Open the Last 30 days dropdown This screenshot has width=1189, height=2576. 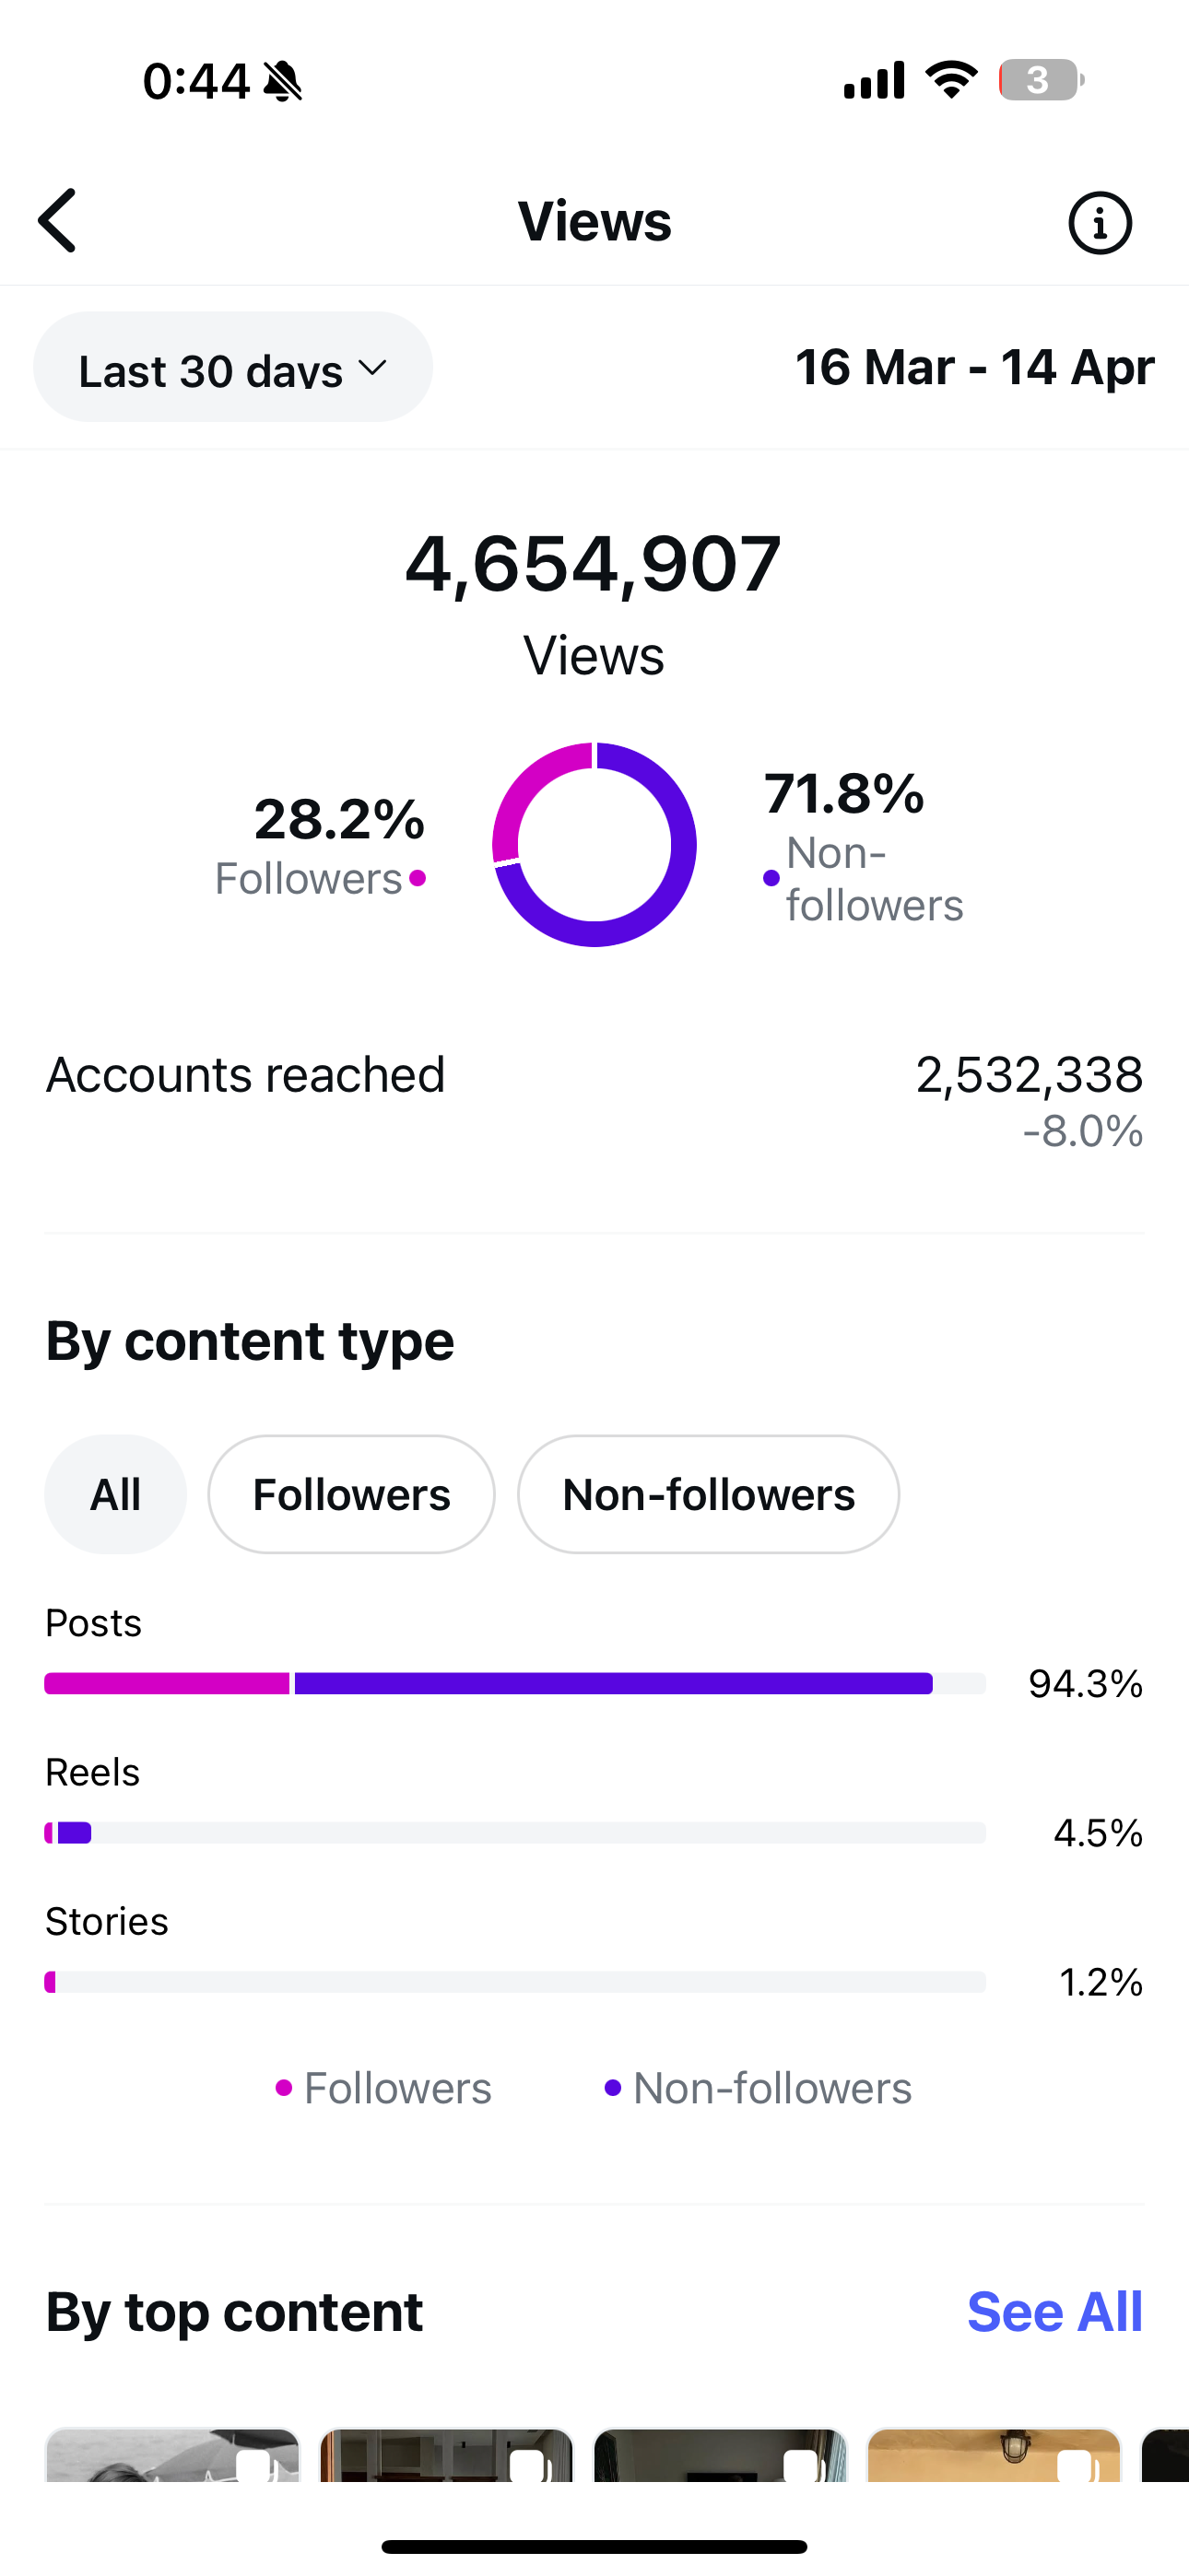[x=233, y=367]
